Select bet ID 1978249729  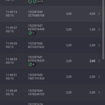point(36,94)
